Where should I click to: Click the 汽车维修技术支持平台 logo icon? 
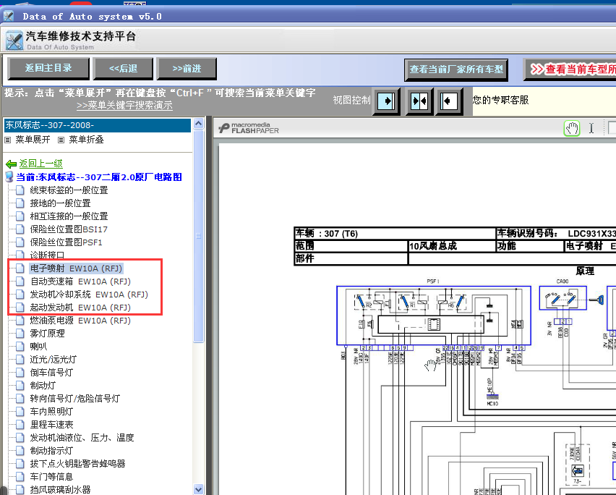click(x=14, y=41)
